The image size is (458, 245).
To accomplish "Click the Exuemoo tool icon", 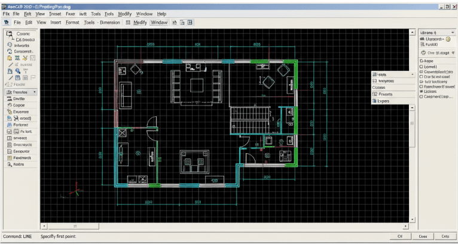I will (10, 111).
